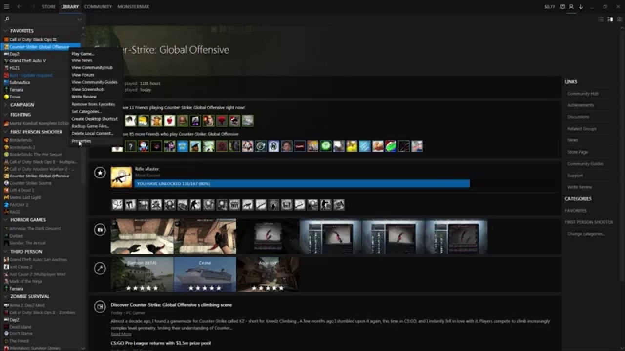Screen dimensions: 625x351
Task: Open the Cruise workshop map thumbnail
Action: [x=205, y=275]
